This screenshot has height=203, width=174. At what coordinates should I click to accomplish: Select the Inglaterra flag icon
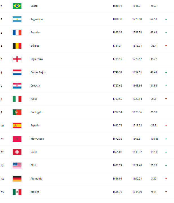(x=17, y=59)
